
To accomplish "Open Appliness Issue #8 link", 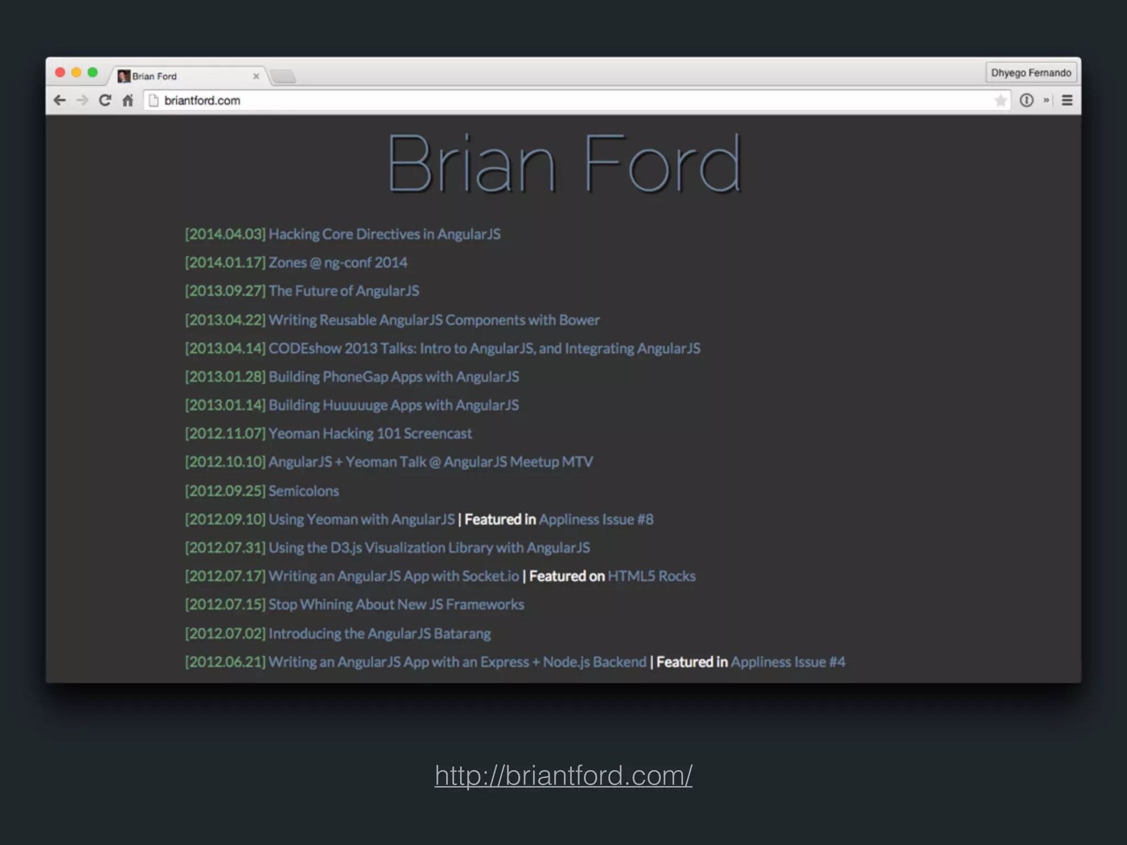I will [x=596, y=519].
